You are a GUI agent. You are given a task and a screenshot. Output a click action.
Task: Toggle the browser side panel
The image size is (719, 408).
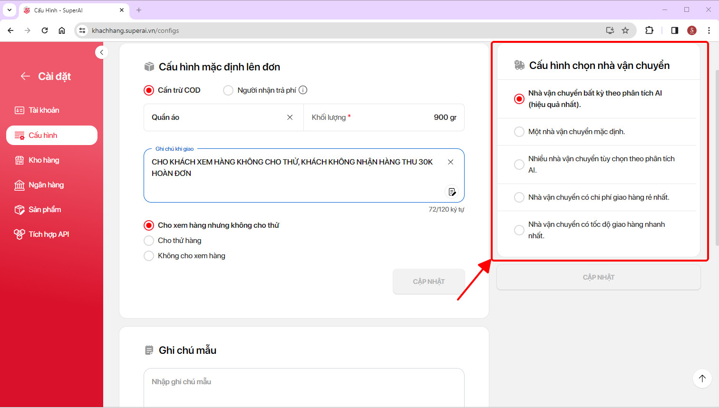(674, 30)
